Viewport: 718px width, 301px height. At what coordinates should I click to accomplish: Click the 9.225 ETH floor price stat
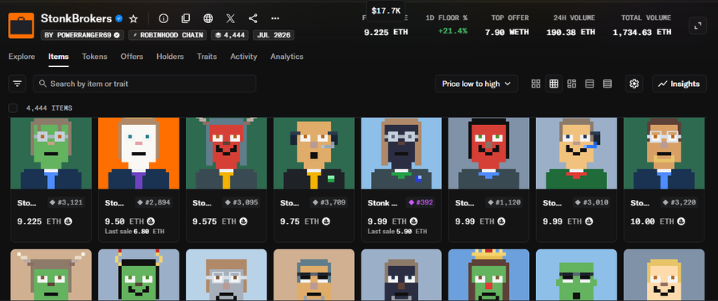(x=385, y=32)
